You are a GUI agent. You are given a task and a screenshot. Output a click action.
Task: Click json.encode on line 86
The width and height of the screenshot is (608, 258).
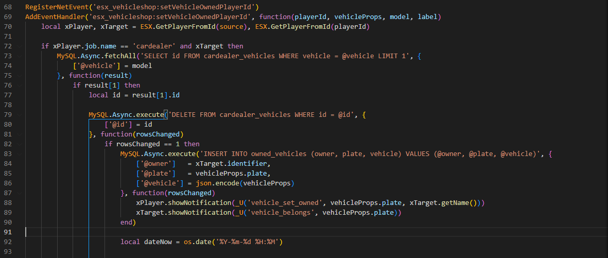click(218, 183)
